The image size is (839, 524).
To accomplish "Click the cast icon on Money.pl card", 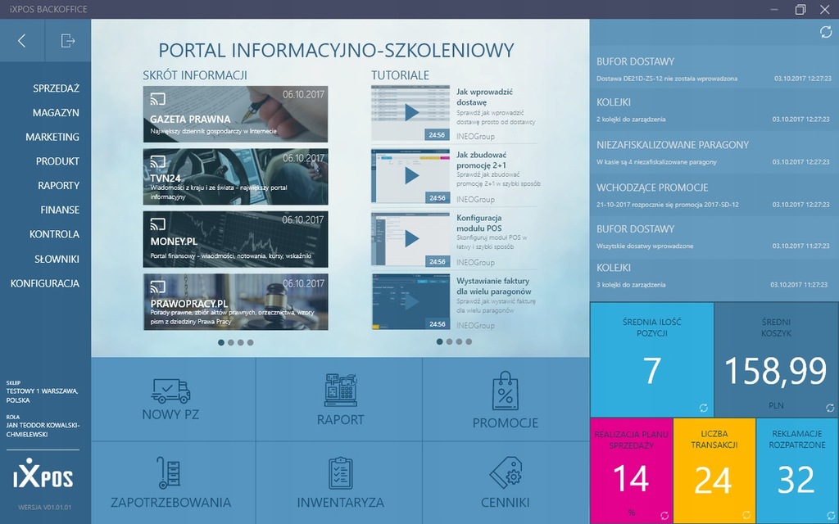I will pyautogui.click(x=157, y=224).
